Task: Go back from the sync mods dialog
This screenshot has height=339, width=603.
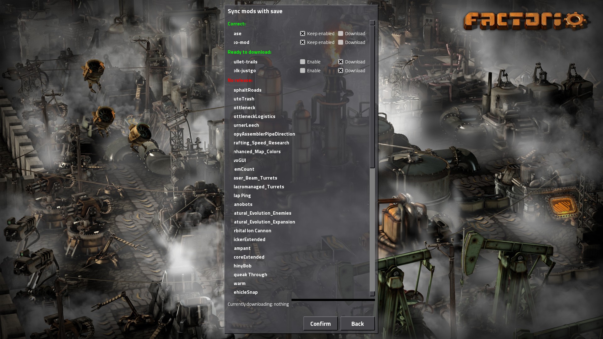Action: [x=357, y=324]
